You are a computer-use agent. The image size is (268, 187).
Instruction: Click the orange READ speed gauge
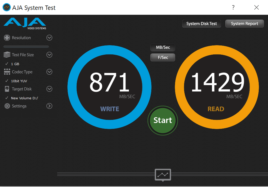coord(217,87)
